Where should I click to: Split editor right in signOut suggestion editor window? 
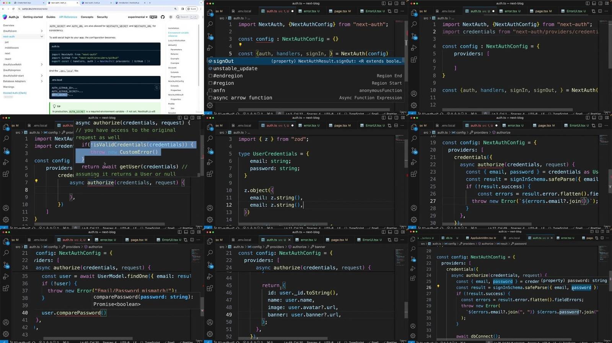(396, 11)
